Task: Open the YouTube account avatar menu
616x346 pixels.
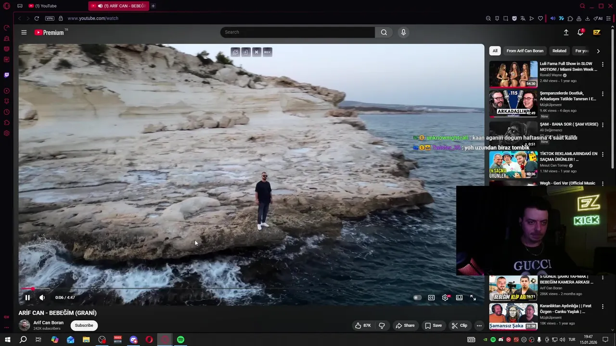Action: (597, 32)
